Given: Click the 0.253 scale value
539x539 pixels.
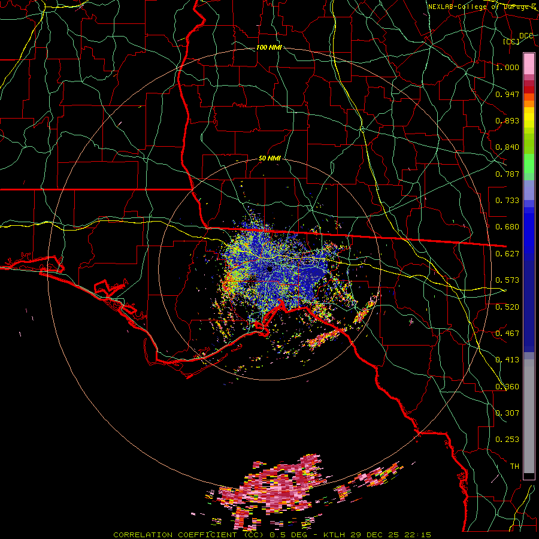Looking at the screenshot, I should coord(507,440).
